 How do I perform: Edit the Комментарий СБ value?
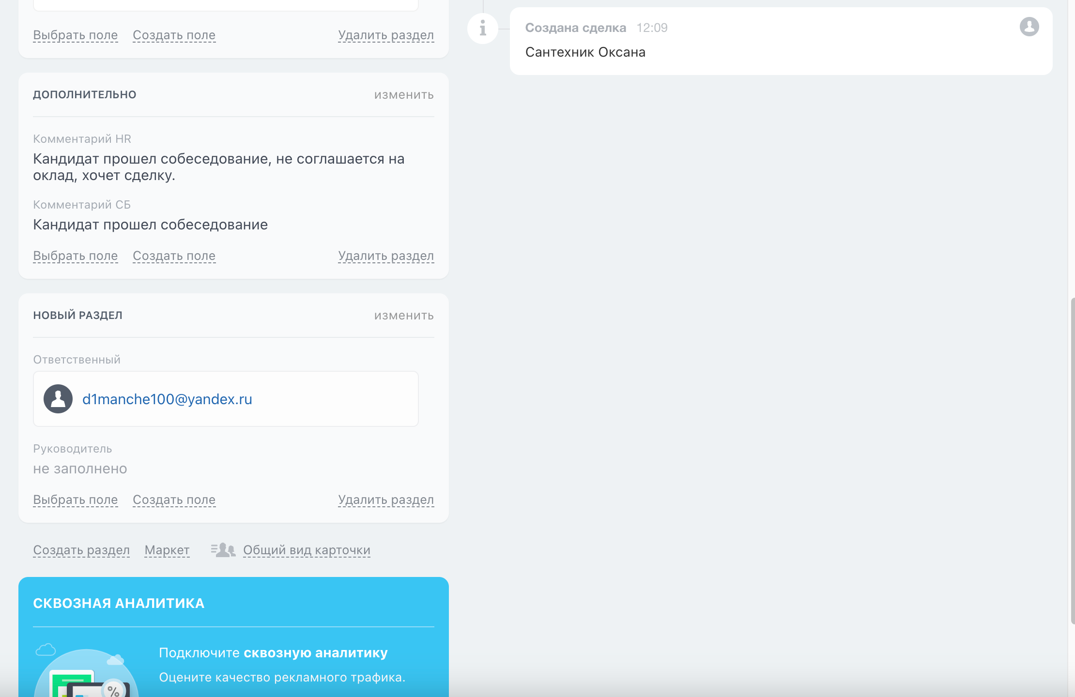(150, 225)
